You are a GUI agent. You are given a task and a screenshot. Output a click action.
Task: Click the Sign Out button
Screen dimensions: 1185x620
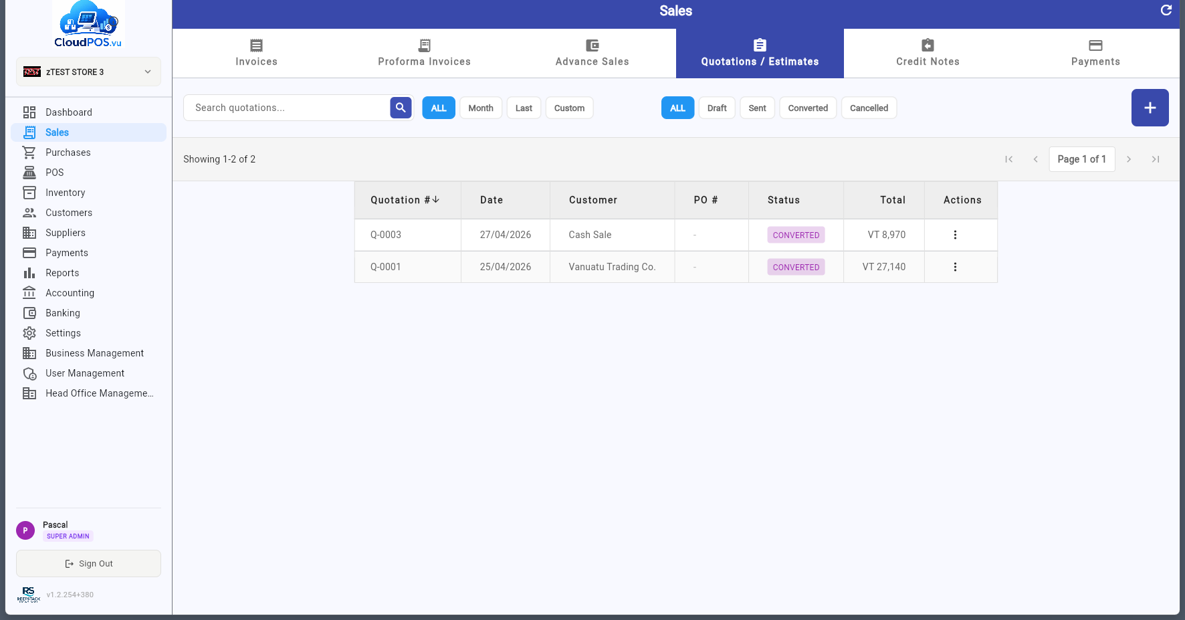(88, 563)
